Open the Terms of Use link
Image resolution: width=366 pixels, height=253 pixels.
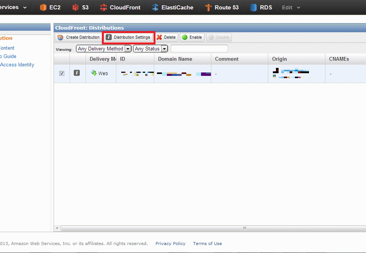(x=207, y=244)
